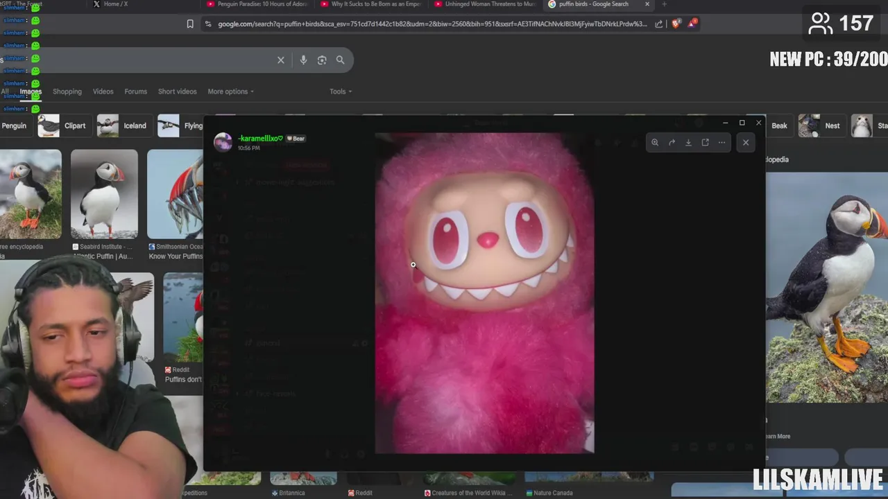View the pink plush toy image
The width and height of the screenshot is (888, 499).
[x=484, y=293]
